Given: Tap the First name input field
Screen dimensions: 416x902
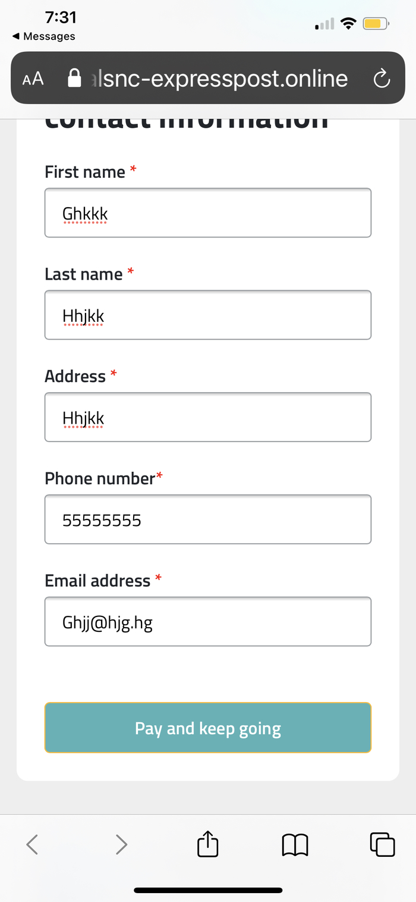Looking at the screenshot, I should (x=208, y=213).
